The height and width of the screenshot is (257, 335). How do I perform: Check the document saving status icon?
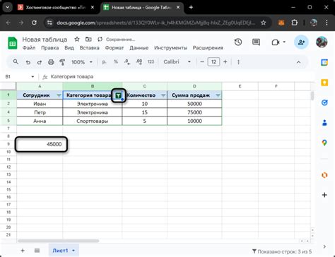100,40
